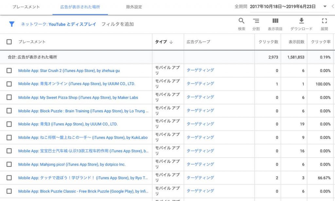Click the 合計: 広告が表示された場所 summary label

pyautogui.click(x=32, y=57)
